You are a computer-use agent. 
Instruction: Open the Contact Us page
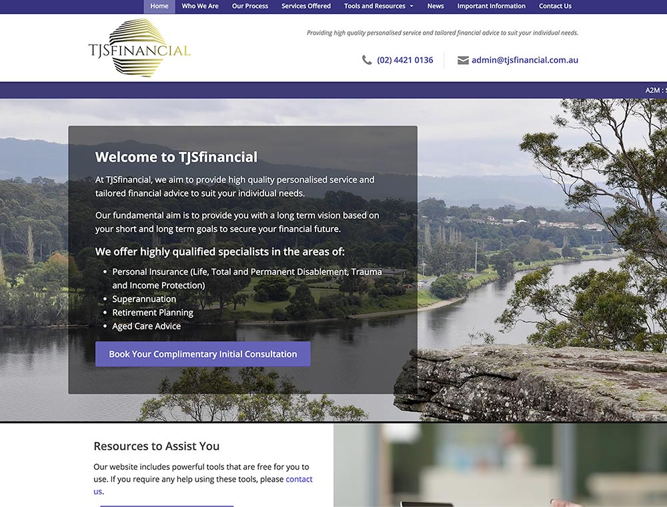(555, 7)
